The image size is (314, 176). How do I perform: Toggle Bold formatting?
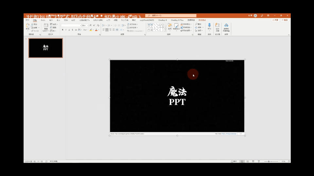tap(63, 30)
